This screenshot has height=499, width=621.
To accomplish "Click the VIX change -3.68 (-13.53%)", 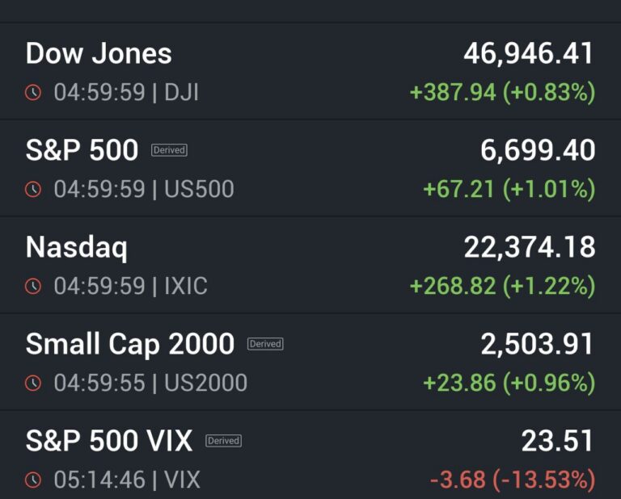I will pos(512,480).
